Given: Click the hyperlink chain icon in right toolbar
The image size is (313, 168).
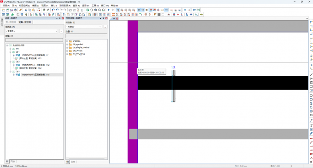Looking at the screenshot, I should 311,133.
